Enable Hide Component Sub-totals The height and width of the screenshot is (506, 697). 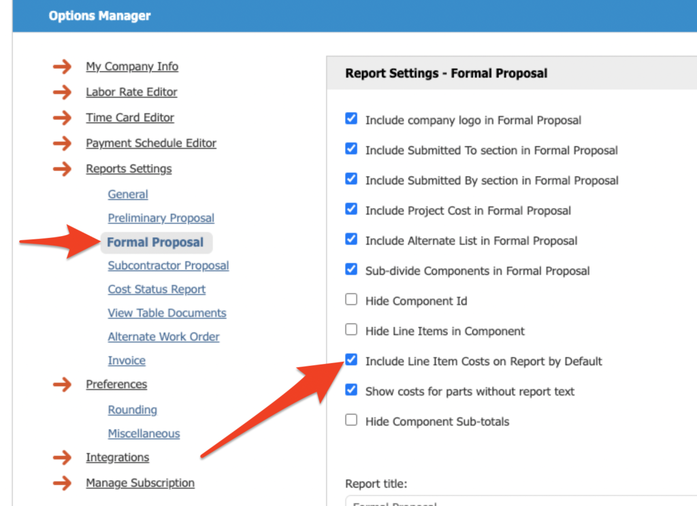coord(351,420)
